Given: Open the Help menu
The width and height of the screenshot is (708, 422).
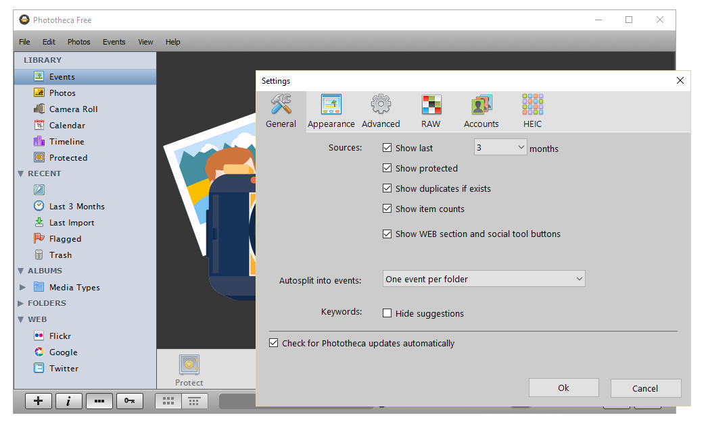Looking at the screenshot, I should pos(172,42).
